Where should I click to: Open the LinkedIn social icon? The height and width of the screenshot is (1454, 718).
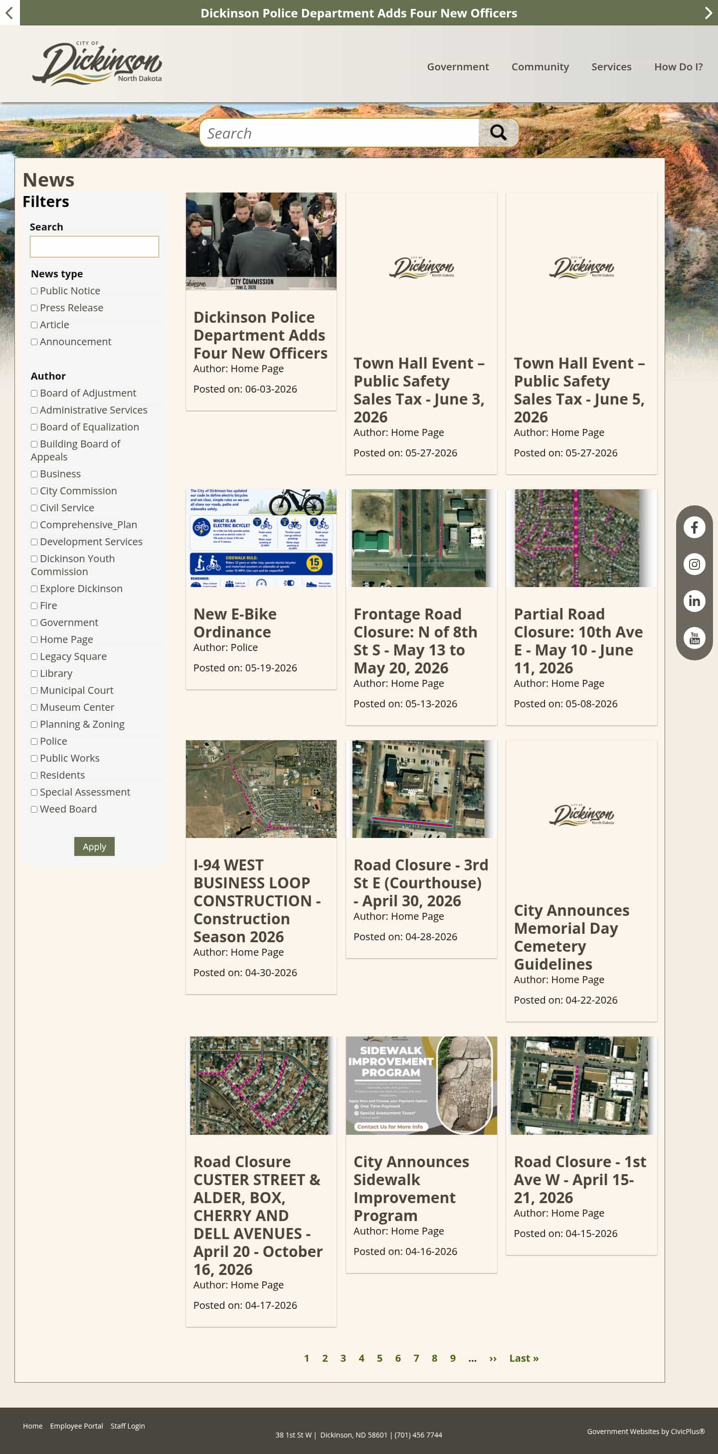[x=694, y=601]
